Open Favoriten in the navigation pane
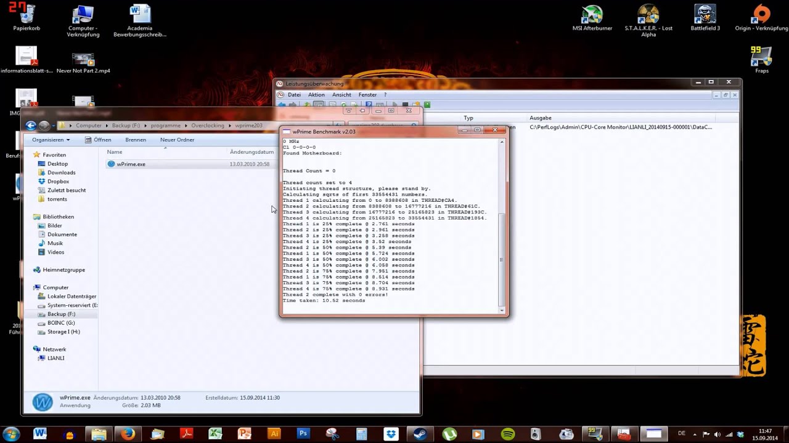The height and width of the screenshot is (443, 789). (x=54, y=155)
